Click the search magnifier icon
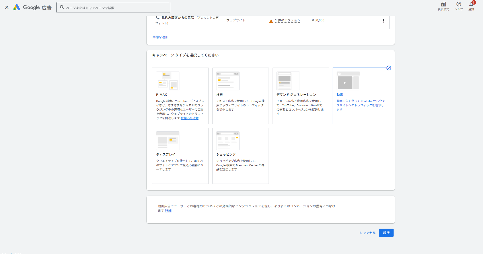The width and height of the screenshot is (483, 254). pos(62,7)
